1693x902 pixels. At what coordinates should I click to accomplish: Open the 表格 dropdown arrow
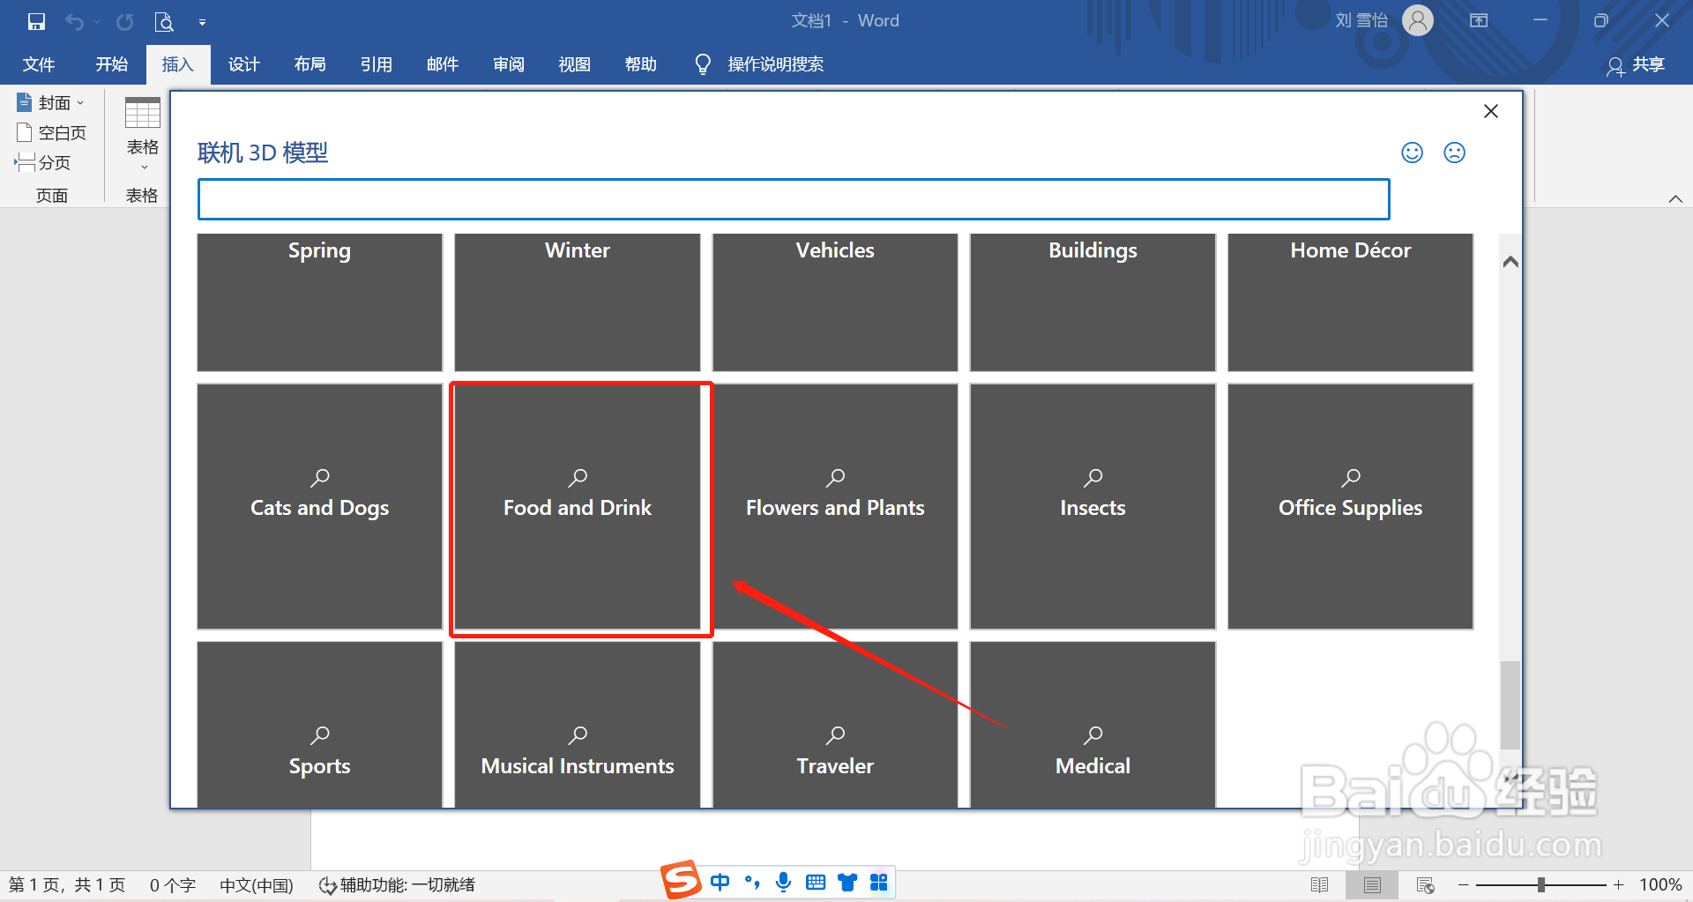(x=143, y=166)
